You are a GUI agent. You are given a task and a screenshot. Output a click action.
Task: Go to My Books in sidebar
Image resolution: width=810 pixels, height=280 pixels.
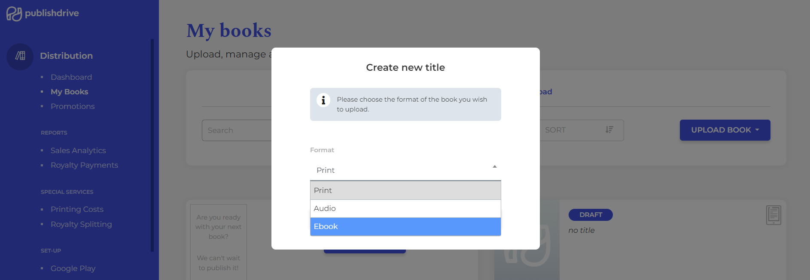point(69,92)
